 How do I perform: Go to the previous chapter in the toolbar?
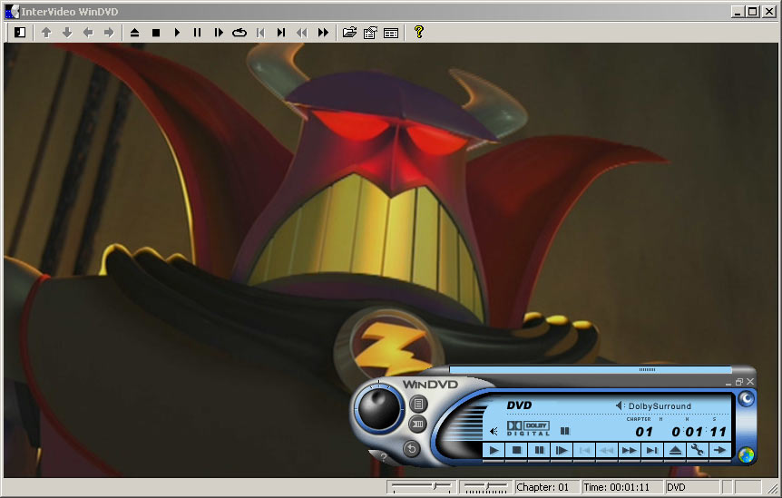(260, 33)
